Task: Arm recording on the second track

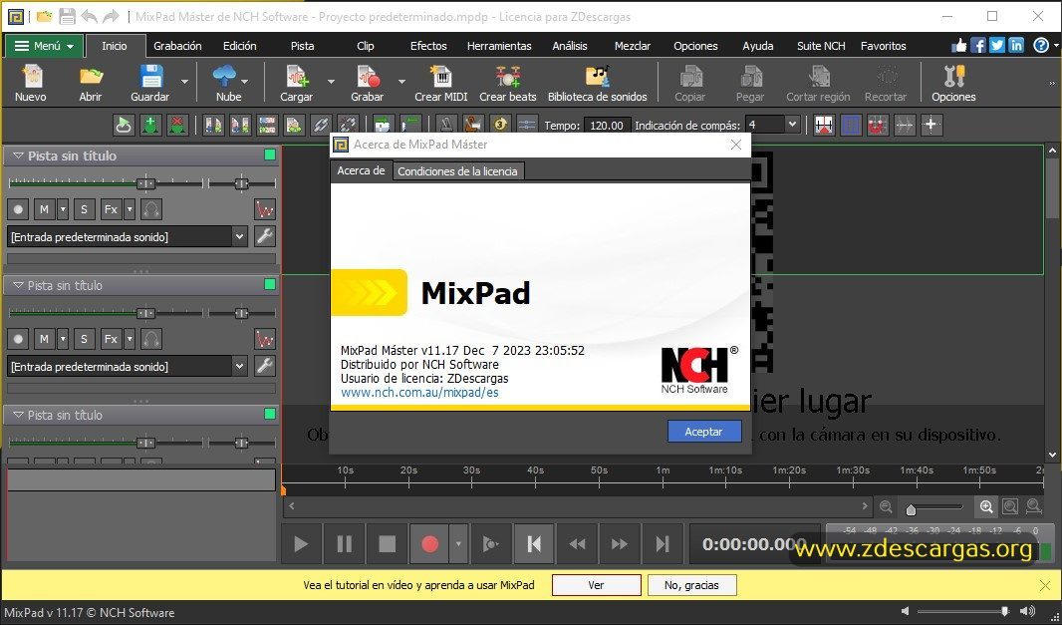Action: (x=18, y=339)
